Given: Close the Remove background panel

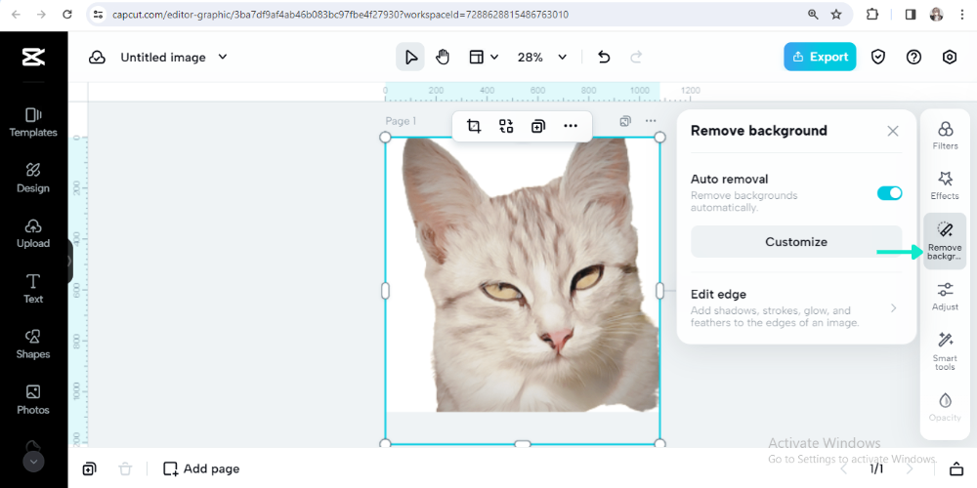Looking at the screenshot, I should click(x=893, y=131).
